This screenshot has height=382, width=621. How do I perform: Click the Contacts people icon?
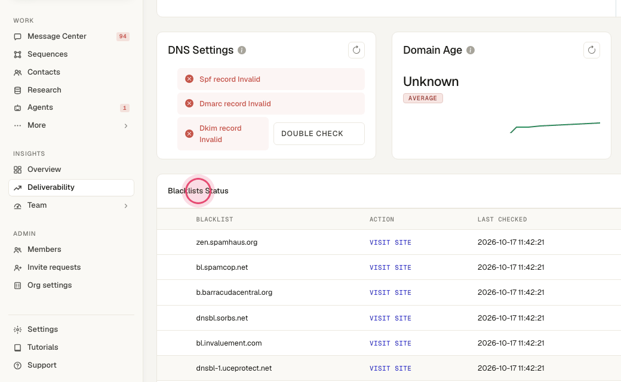click(x=17, y=72)
